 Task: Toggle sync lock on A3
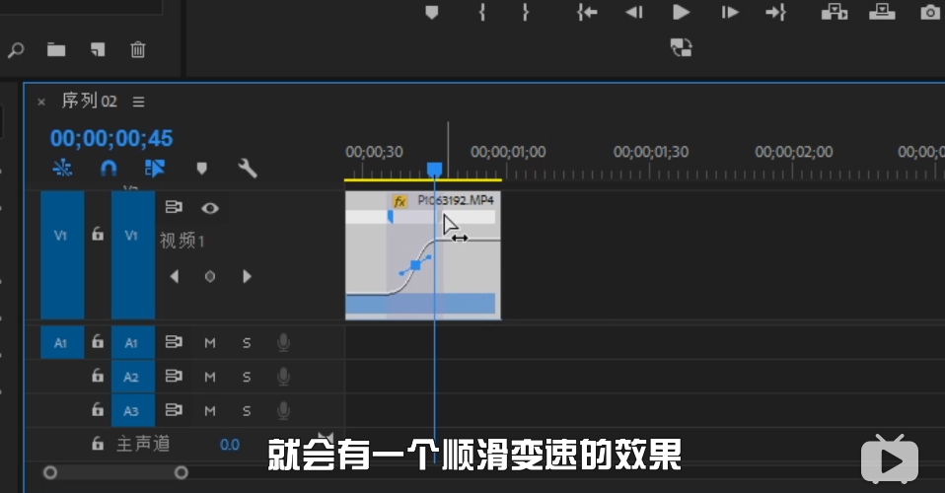pos(174,410)
